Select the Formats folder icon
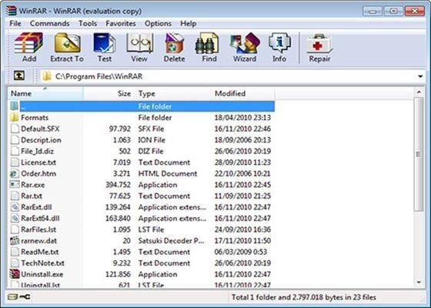 15,117
